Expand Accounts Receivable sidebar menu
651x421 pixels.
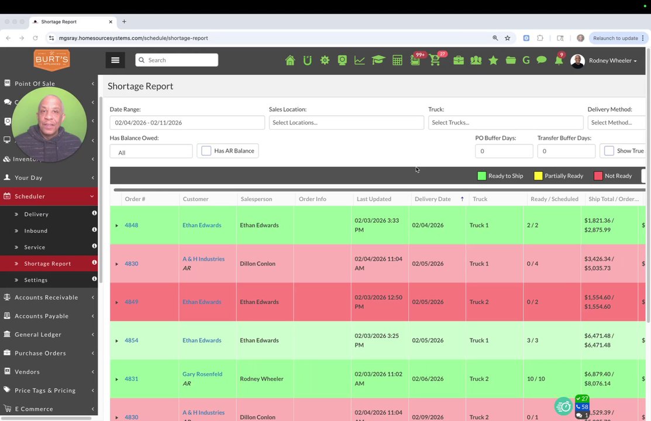(x=49, y=297)
